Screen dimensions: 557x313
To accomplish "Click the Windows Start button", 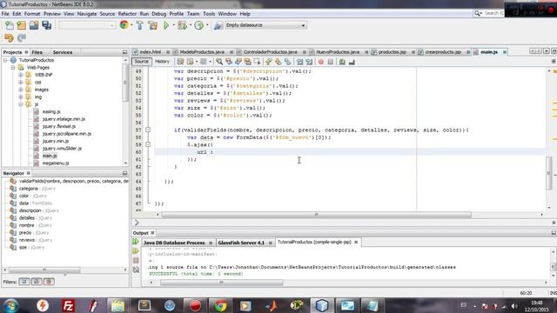I will point(11,305).
